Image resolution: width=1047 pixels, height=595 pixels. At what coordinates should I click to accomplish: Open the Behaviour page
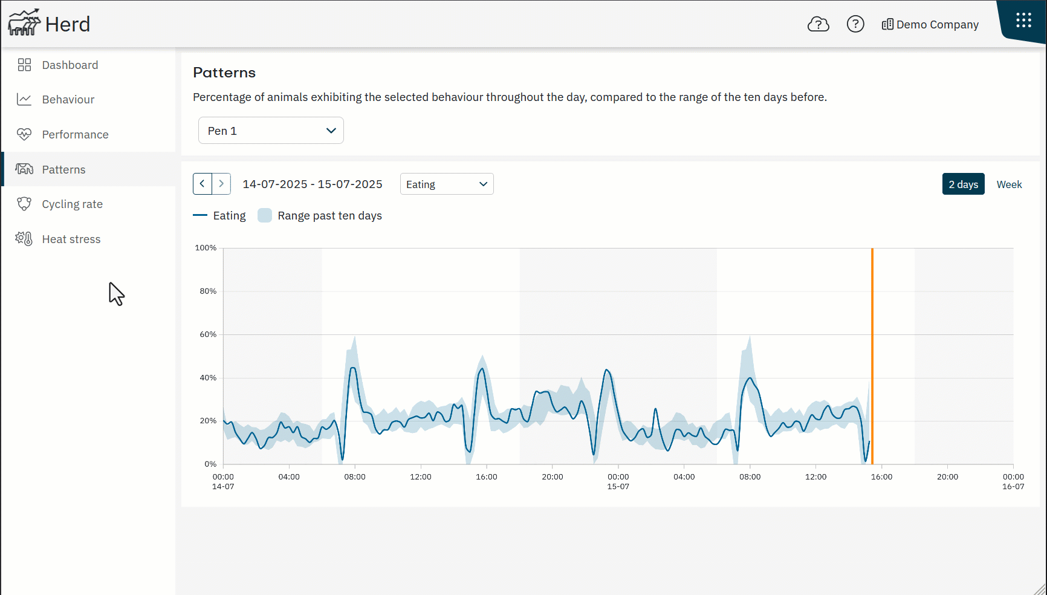[89, 99]
